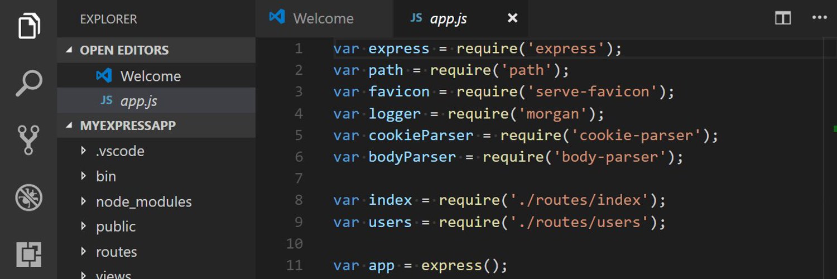This screenshot has width=837, height=279.
Task: Open the Search view in activity bar
Action: [28, 83]
